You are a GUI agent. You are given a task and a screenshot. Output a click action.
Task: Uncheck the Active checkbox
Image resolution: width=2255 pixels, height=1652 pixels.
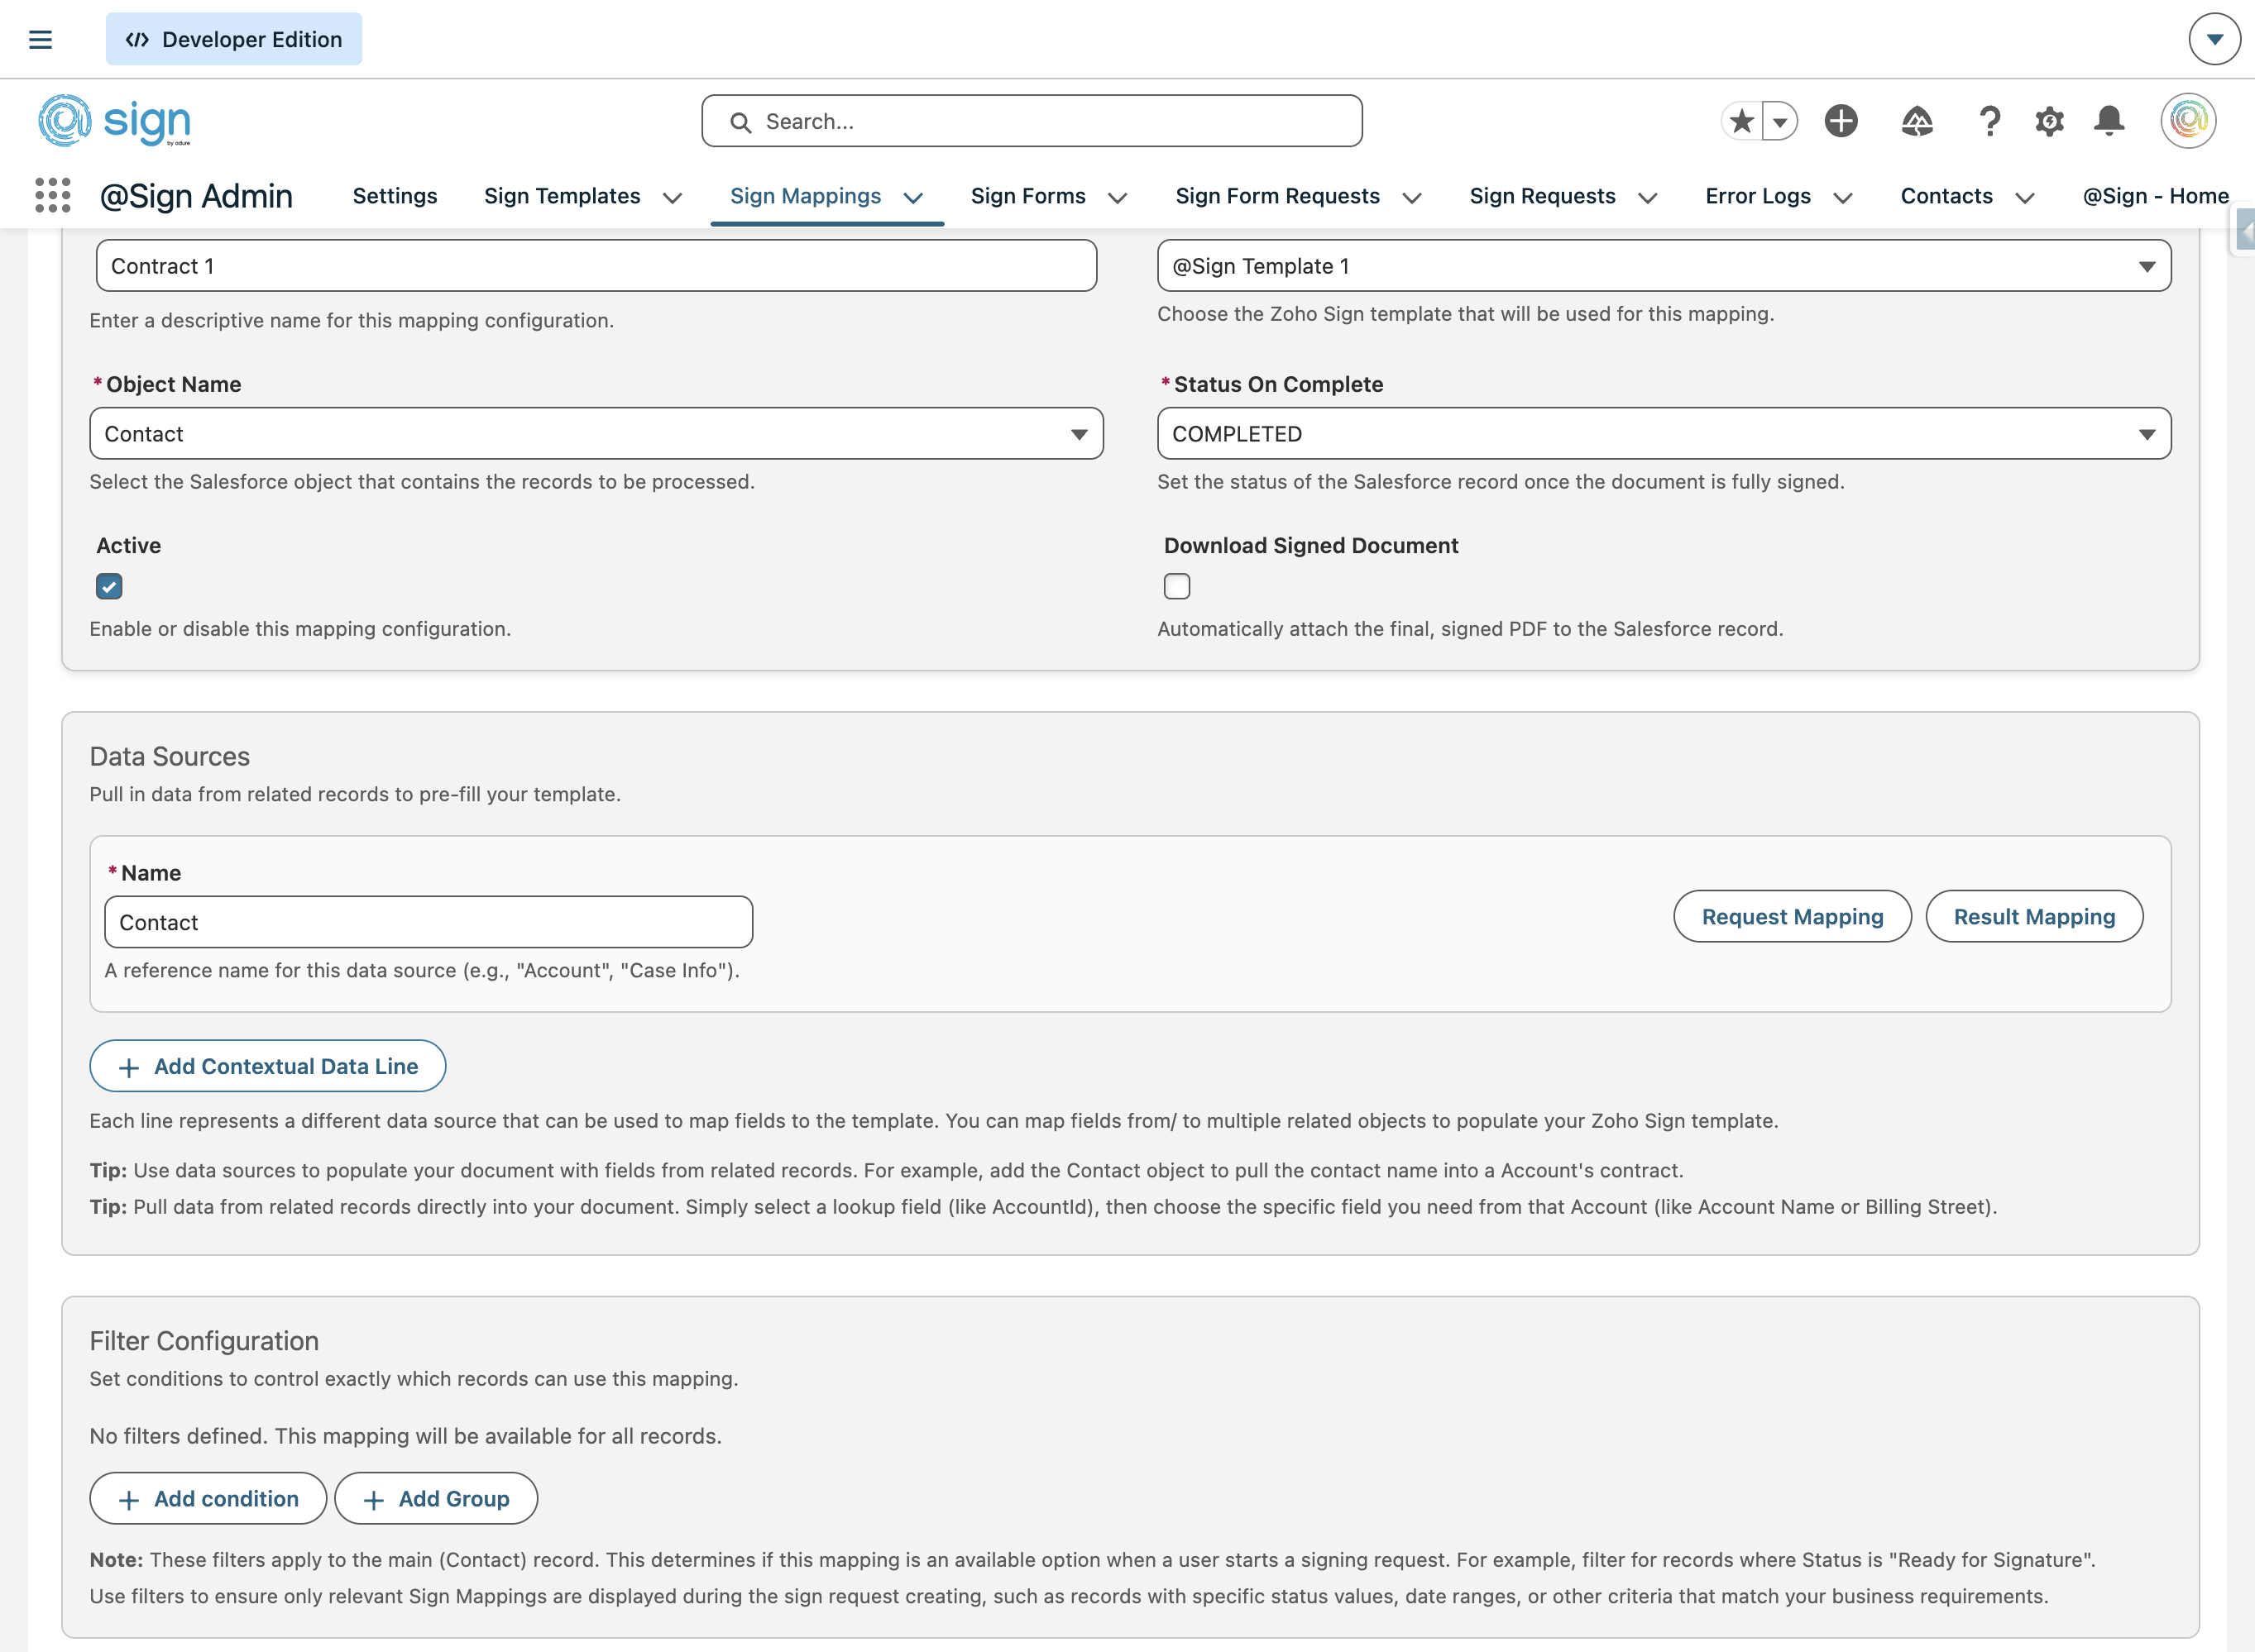tap(109, 587)
